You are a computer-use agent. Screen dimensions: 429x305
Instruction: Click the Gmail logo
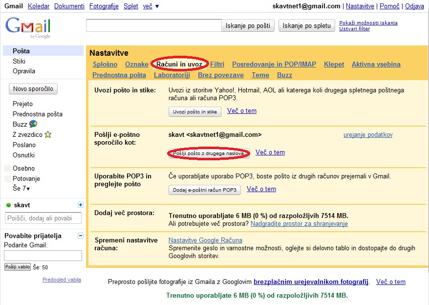tap(28, 27)
